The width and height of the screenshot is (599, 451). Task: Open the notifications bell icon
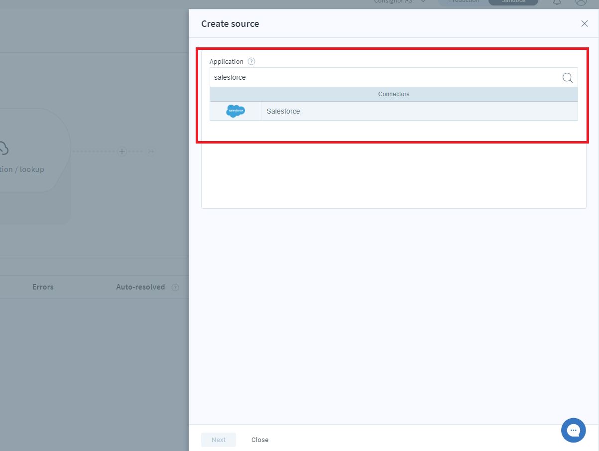557,1
